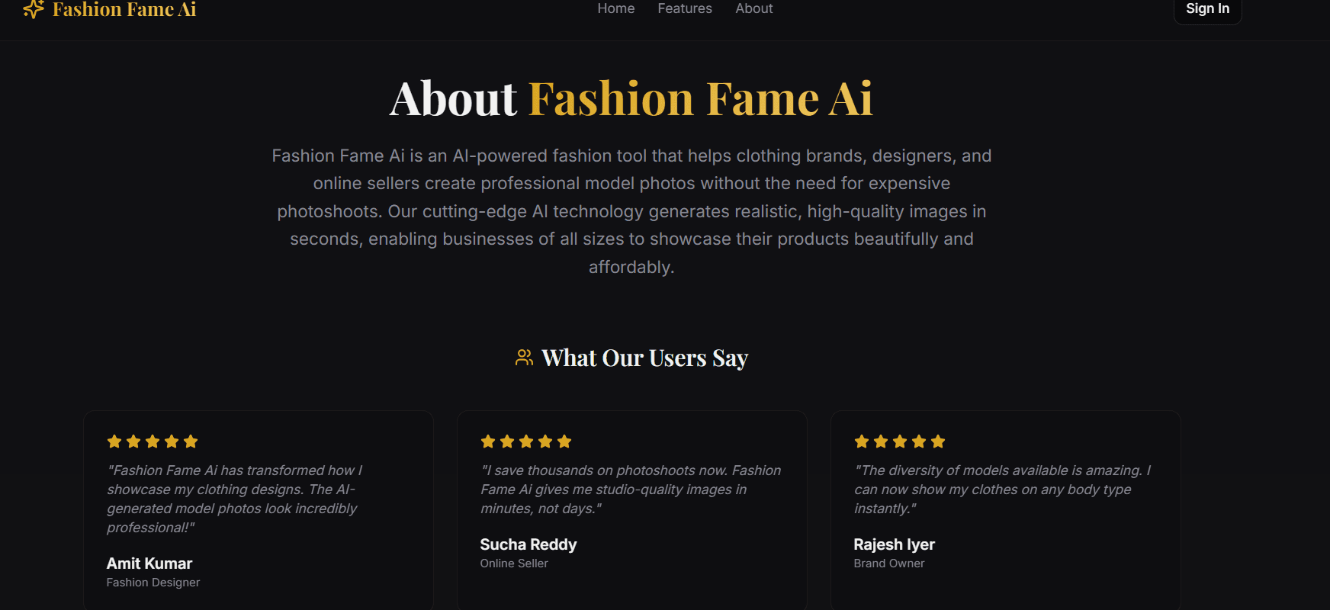Navigate to the Features menu item

tap(684, 8)
